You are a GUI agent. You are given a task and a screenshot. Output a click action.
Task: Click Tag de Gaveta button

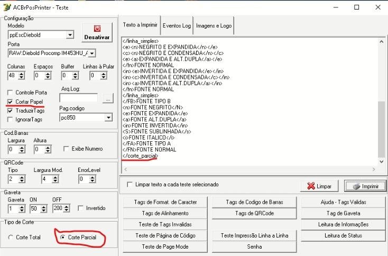[x=344, y=213]
